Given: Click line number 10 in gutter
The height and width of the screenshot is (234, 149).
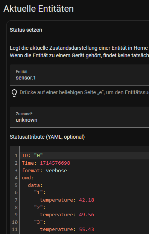Looking at the screenshot, I should (15, 222).
